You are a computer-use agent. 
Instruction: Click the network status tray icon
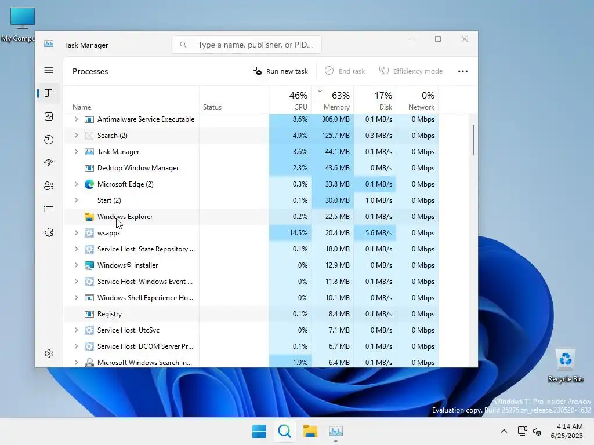[x=523, y=431]
